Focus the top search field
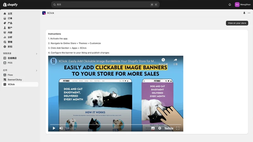 (x=105, y=4)
